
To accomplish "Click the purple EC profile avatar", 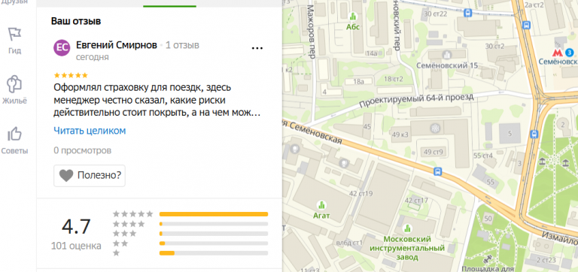I will coord(62,48).
